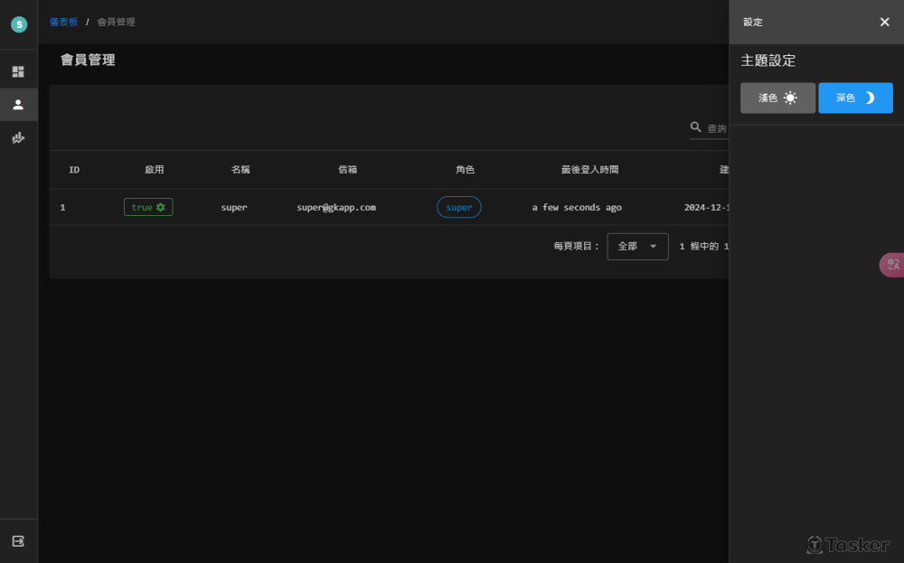The width and height of the screenshot is (904, 563).
Task: Sort table by 名稱 column header
Action: pyautogui.click(x=240, y=170)
